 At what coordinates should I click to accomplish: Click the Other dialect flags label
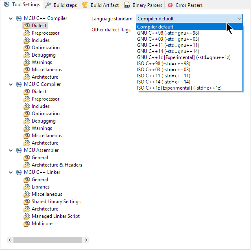point(111,30)
